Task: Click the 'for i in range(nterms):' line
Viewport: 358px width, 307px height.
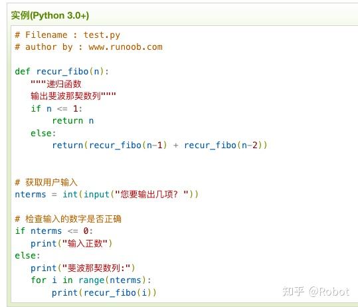Action: (91, 280)
